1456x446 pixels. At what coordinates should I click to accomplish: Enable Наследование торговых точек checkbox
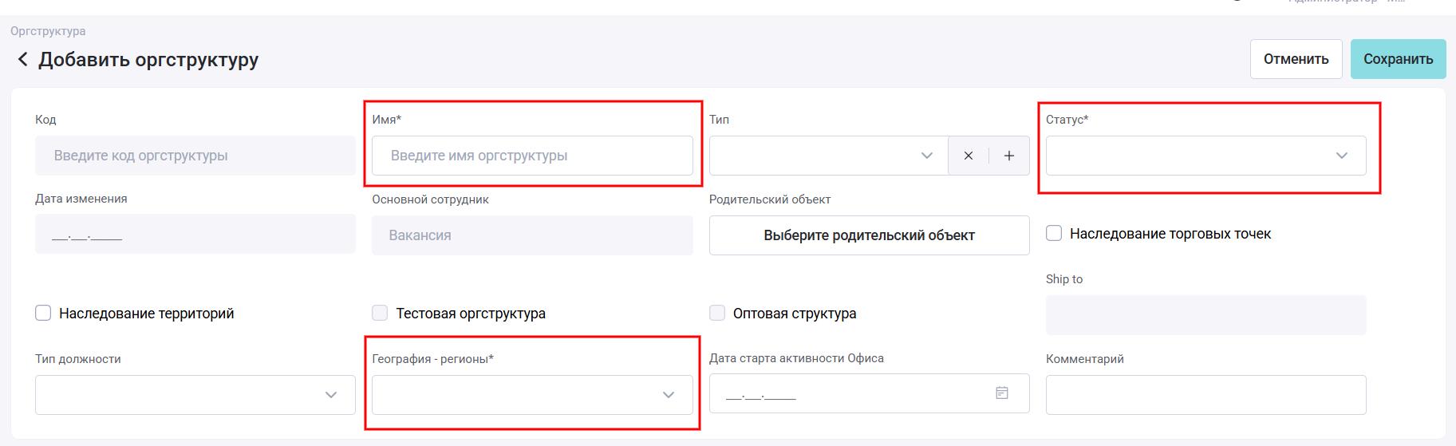(x=1054, y=234)
